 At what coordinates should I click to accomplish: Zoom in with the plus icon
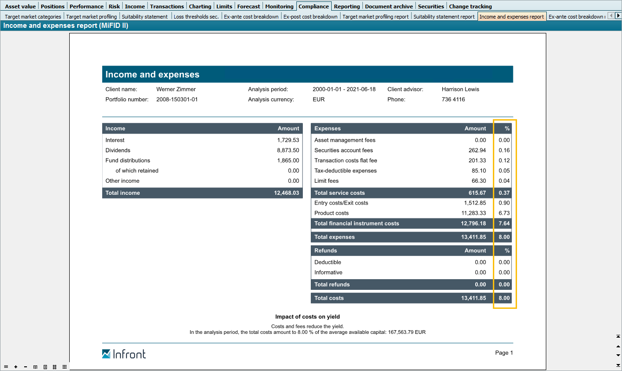click(x=16, y=367)
